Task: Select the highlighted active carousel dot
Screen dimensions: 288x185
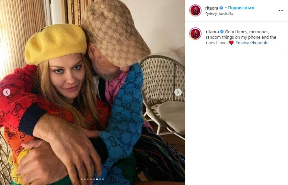Action: (97, 179)
